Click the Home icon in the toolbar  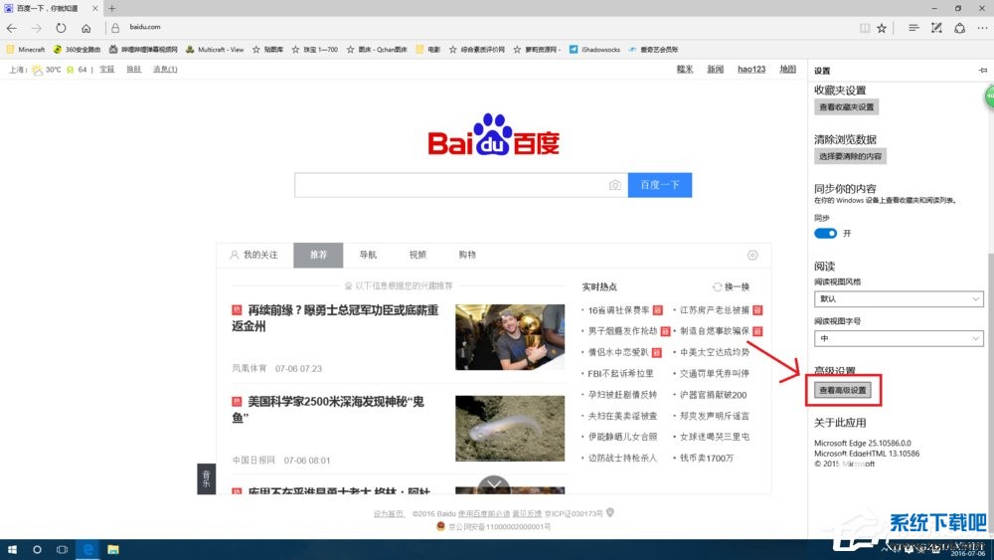(x=86, y=28)
